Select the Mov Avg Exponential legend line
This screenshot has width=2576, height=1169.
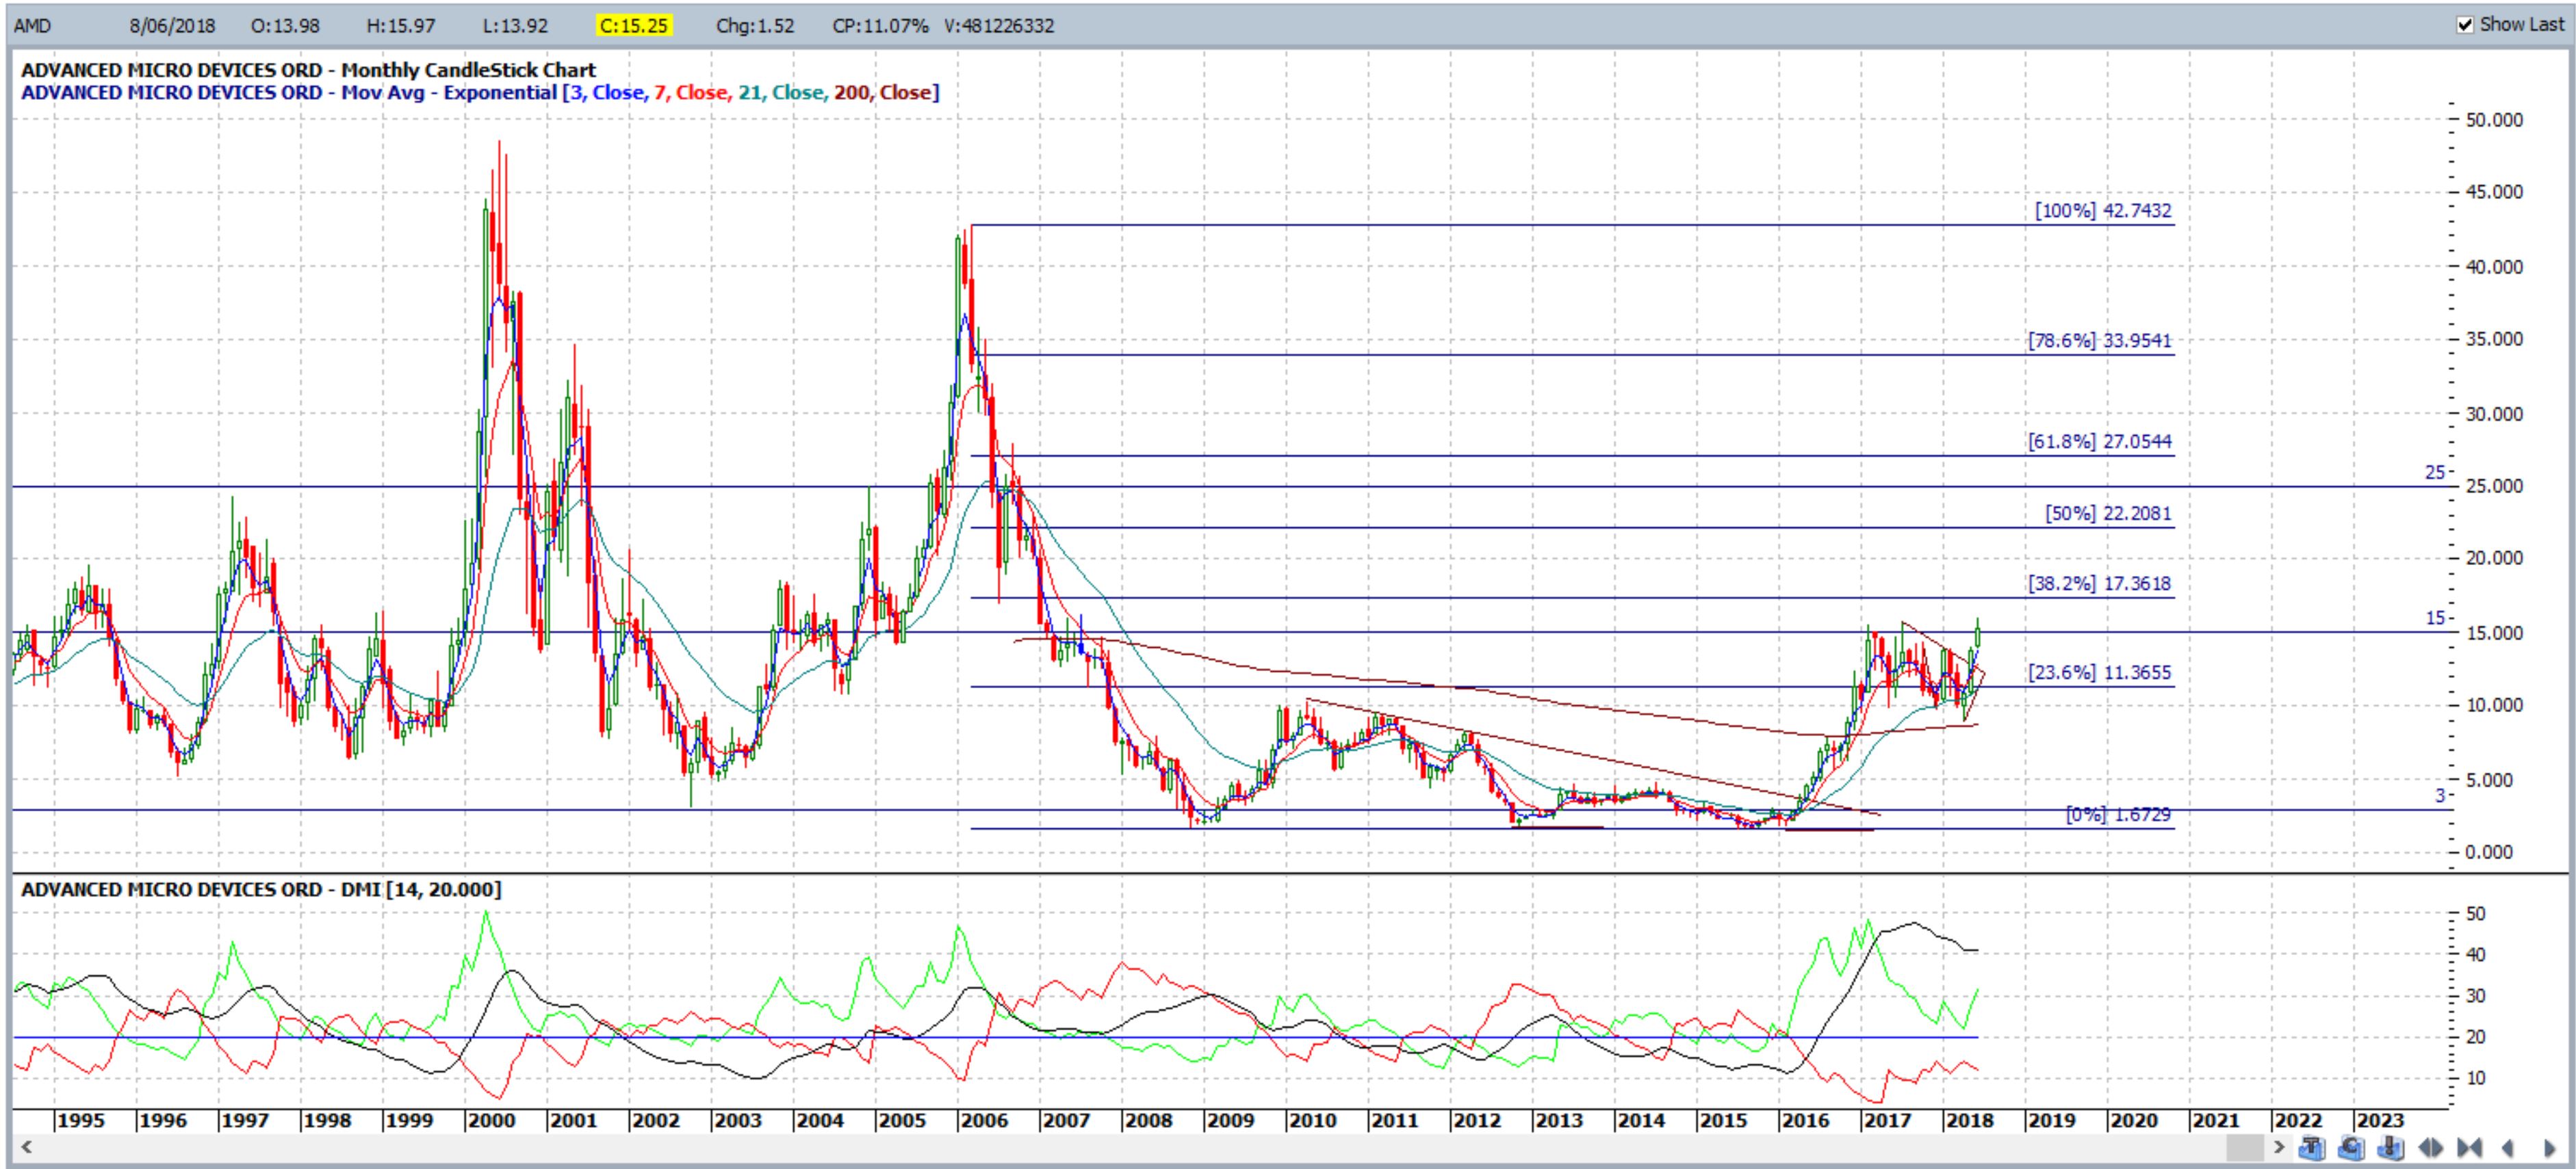480,93
